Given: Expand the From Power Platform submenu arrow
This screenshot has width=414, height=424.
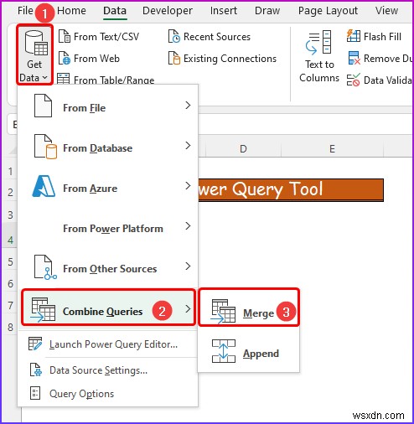Looking at the screenshot, I should [188, 226].
